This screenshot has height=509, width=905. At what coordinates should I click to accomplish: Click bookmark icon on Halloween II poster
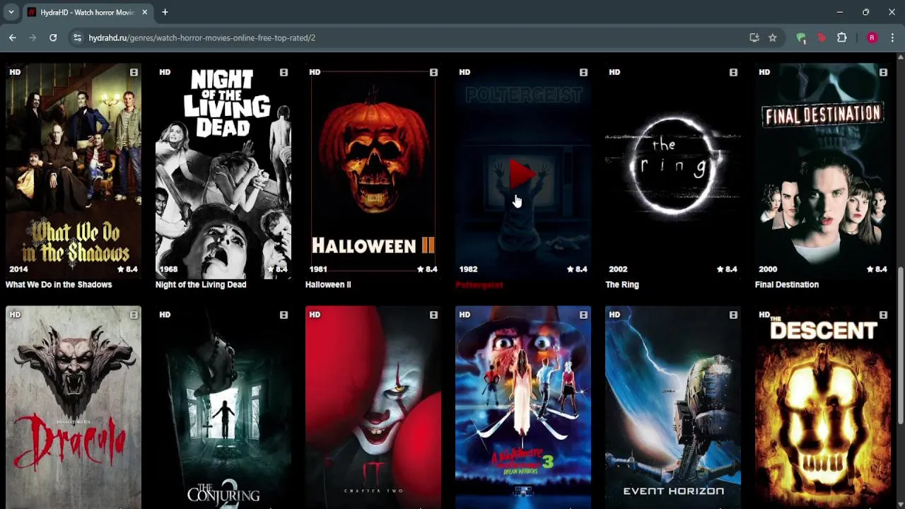click(x=433, y=72)
